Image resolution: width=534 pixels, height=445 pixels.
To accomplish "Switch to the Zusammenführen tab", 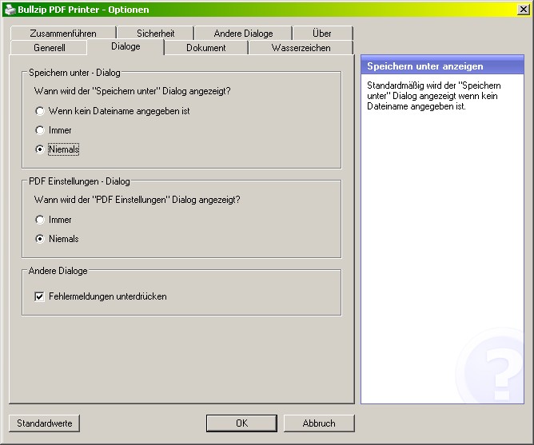I will coord(63,33).
